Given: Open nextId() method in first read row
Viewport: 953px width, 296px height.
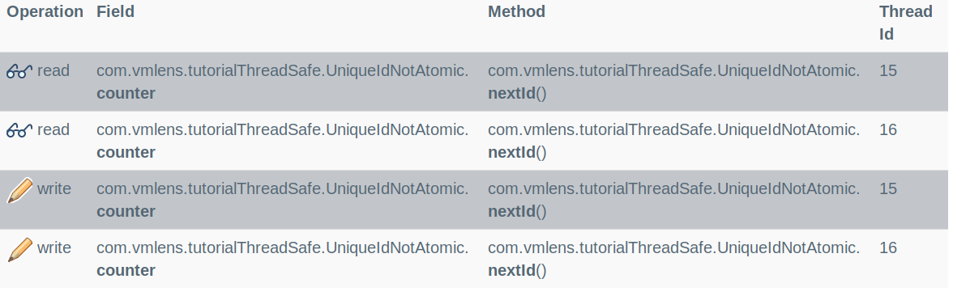Looking at the screenshot, I should click(517, 94).
